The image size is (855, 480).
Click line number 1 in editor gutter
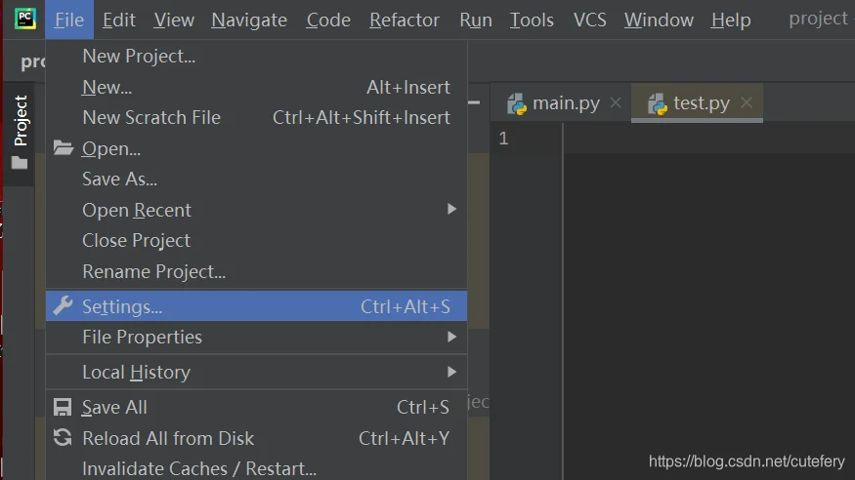coord(503,139)
